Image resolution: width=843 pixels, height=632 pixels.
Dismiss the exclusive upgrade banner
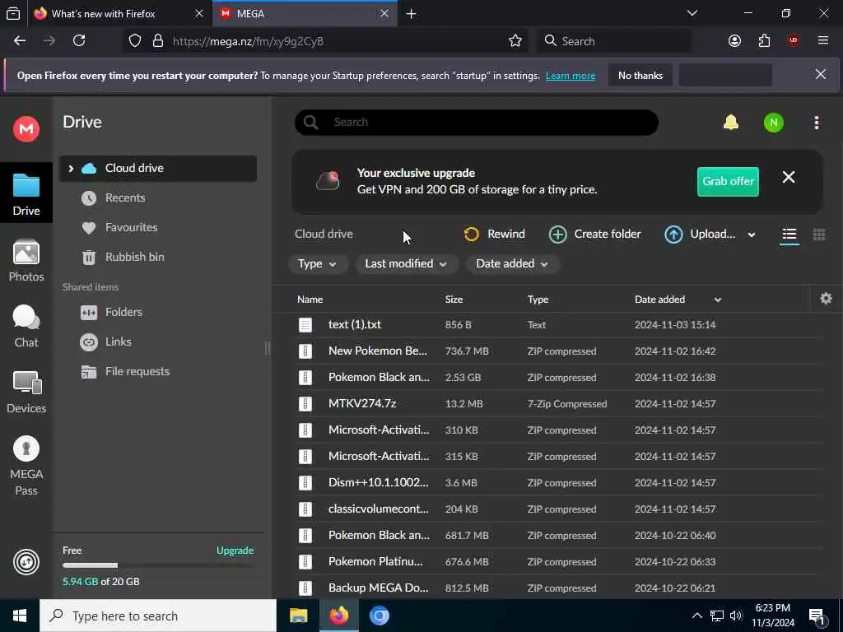[x=788, y=178]
